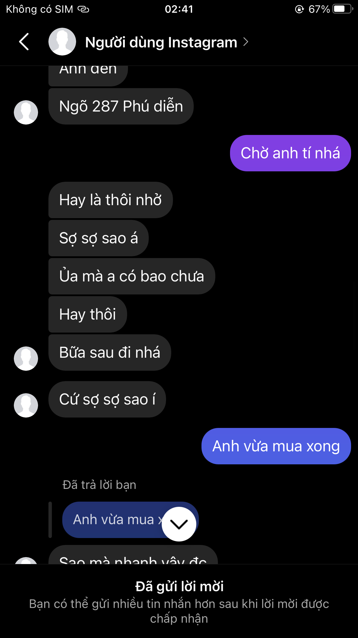Tap the "Sợ sợ sao á" message
The width and height of the screenshot is (358, 638).
click(x=98, y=238)
